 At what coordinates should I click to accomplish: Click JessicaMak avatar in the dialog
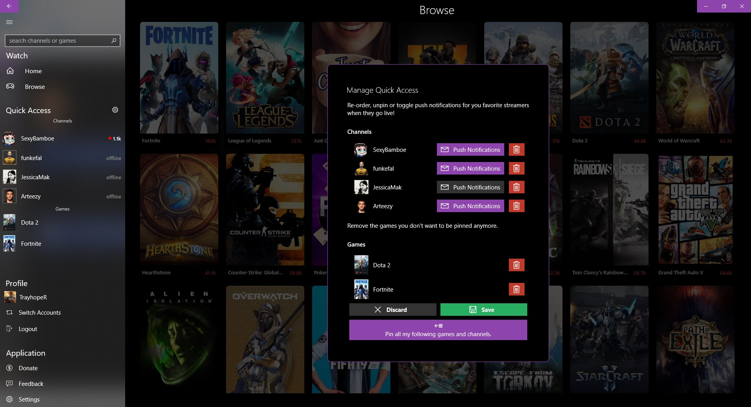click(361, 187)
